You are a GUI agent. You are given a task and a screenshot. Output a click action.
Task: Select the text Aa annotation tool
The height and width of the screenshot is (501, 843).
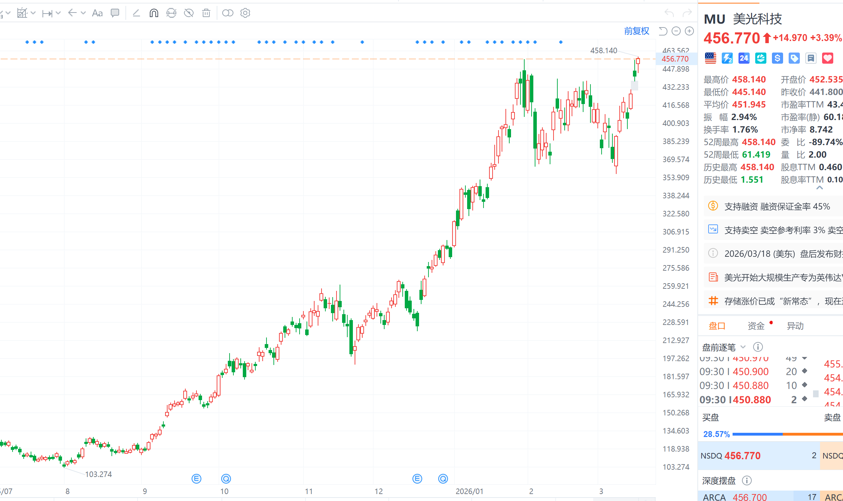tap(97, 13)
